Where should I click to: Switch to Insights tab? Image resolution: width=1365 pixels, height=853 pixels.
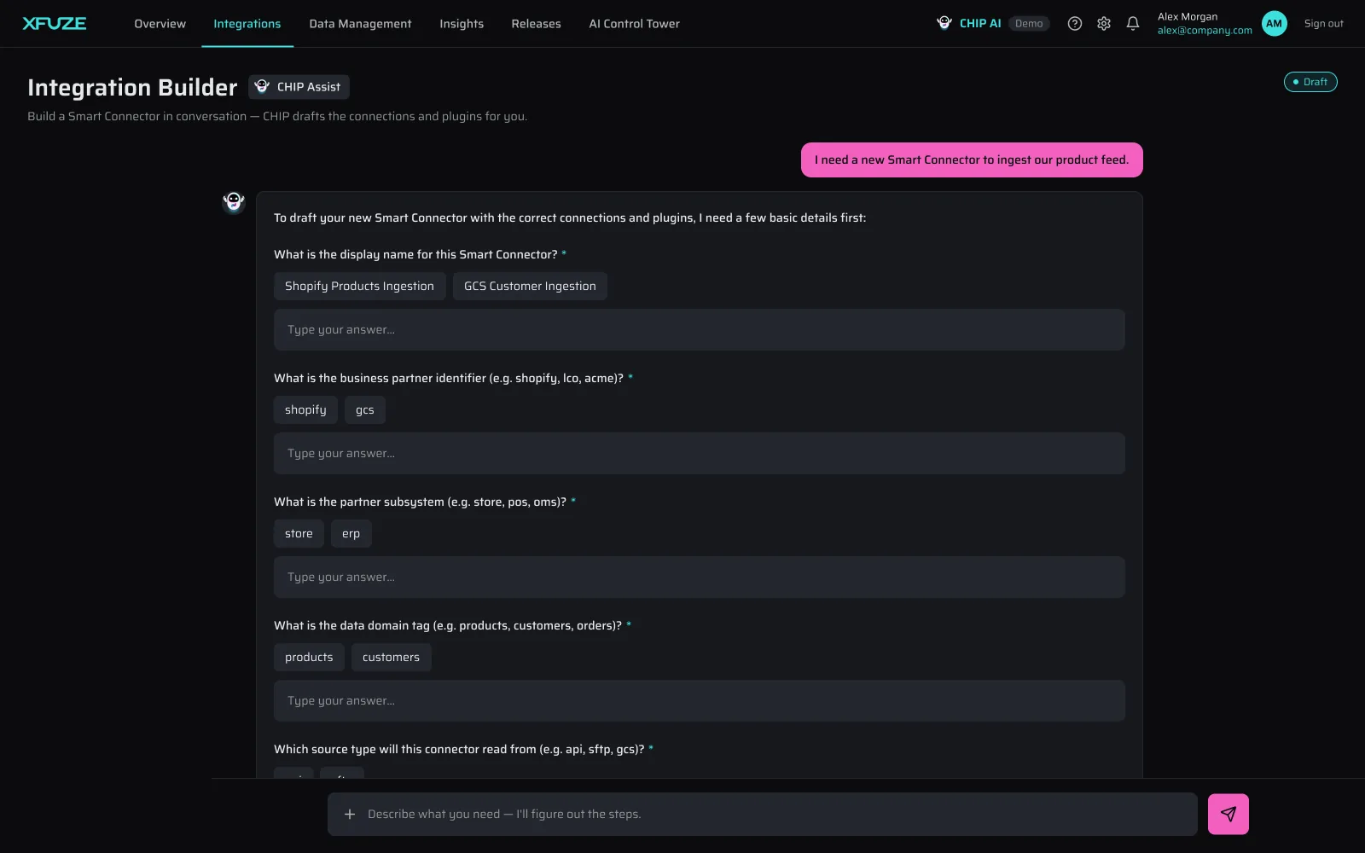pyautogui.click(x=462, y=24)
